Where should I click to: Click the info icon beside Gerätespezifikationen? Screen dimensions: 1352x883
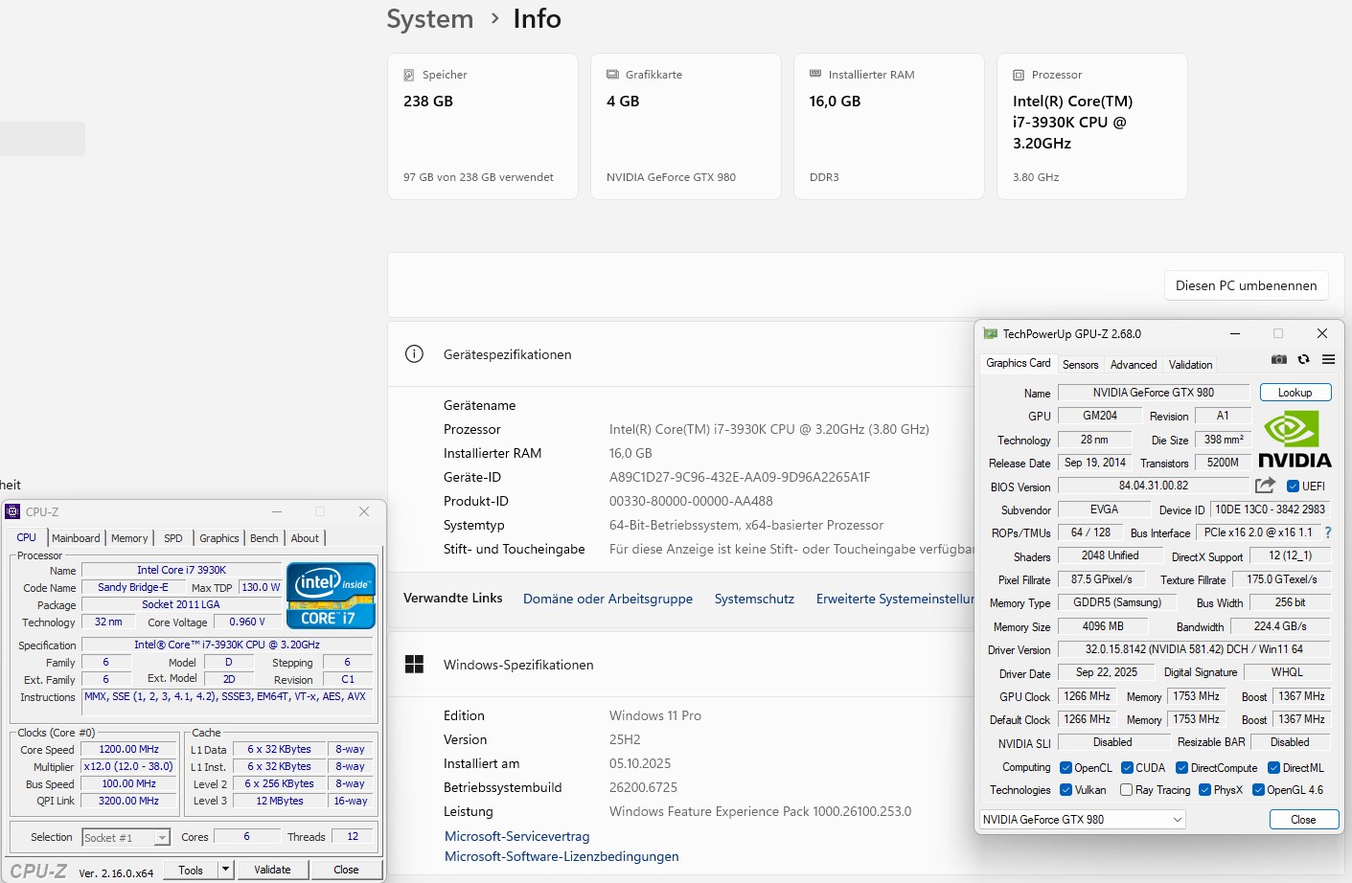pos(414,354)
